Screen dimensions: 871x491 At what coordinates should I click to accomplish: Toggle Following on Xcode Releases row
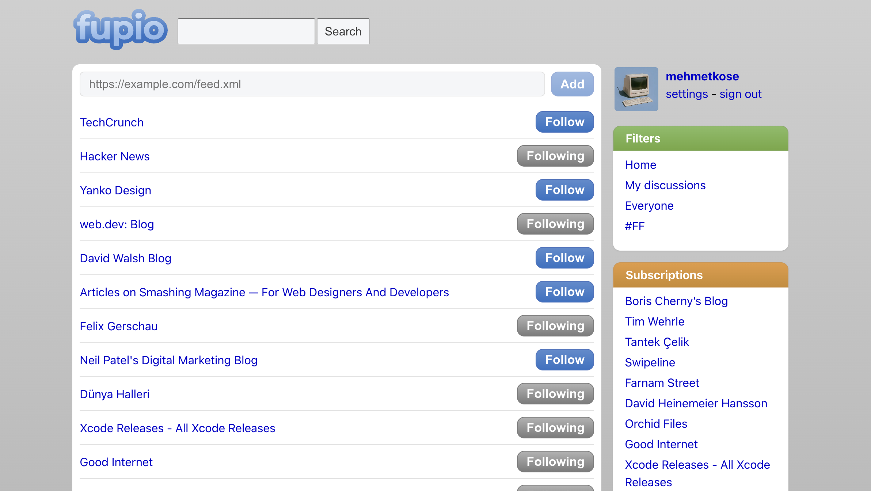[x=555, y=428]
